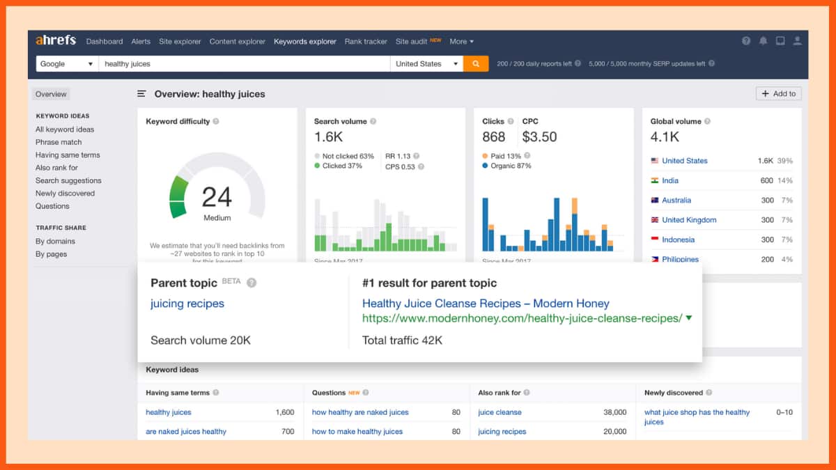Open Phrase match in sidebar
The height and width of the screenshot is (470, 836).
point(59,142)
